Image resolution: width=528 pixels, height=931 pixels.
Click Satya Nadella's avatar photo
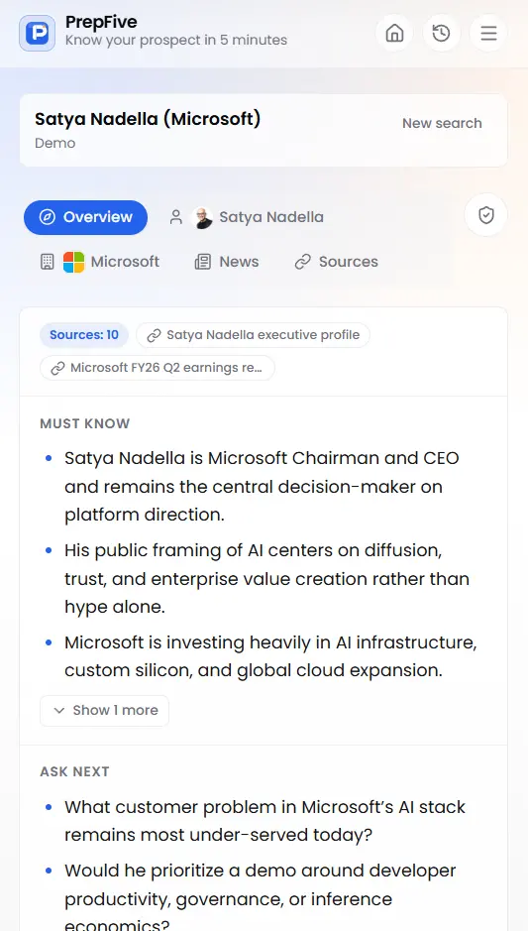click(202, 217)
